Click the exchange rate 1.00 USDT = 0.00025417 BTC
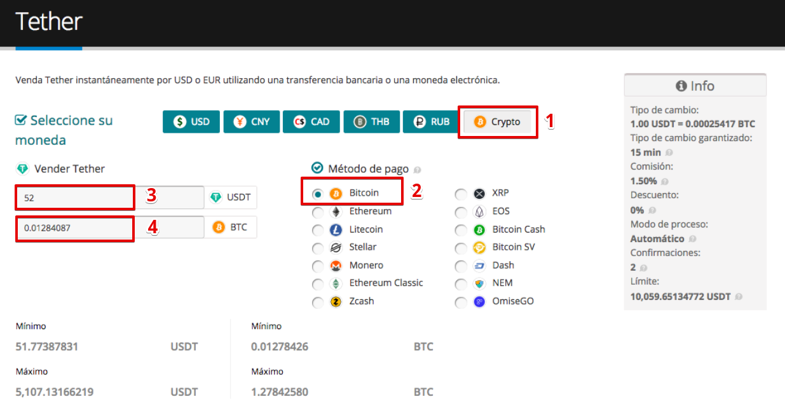 (693, 124)
